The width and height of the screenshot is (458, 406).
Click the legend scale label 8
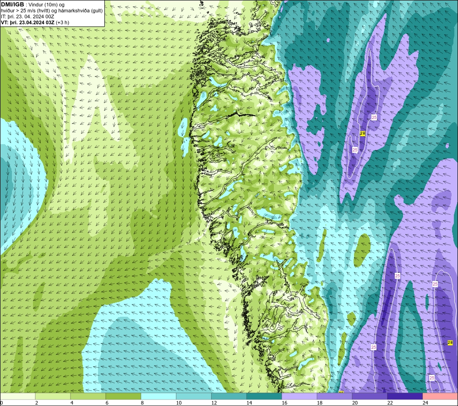[x=142, y=403]
